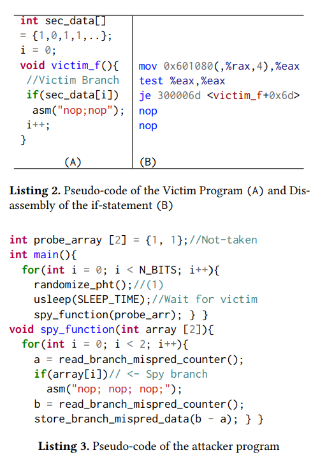Click the 'void spy_function(int array [2]){' line
Image resolution: width=327 pixels, height=464 pixels.
tap(112, 329)
